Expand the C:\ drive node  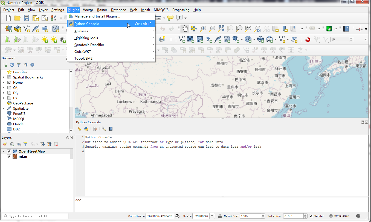(x=4, y=88)
